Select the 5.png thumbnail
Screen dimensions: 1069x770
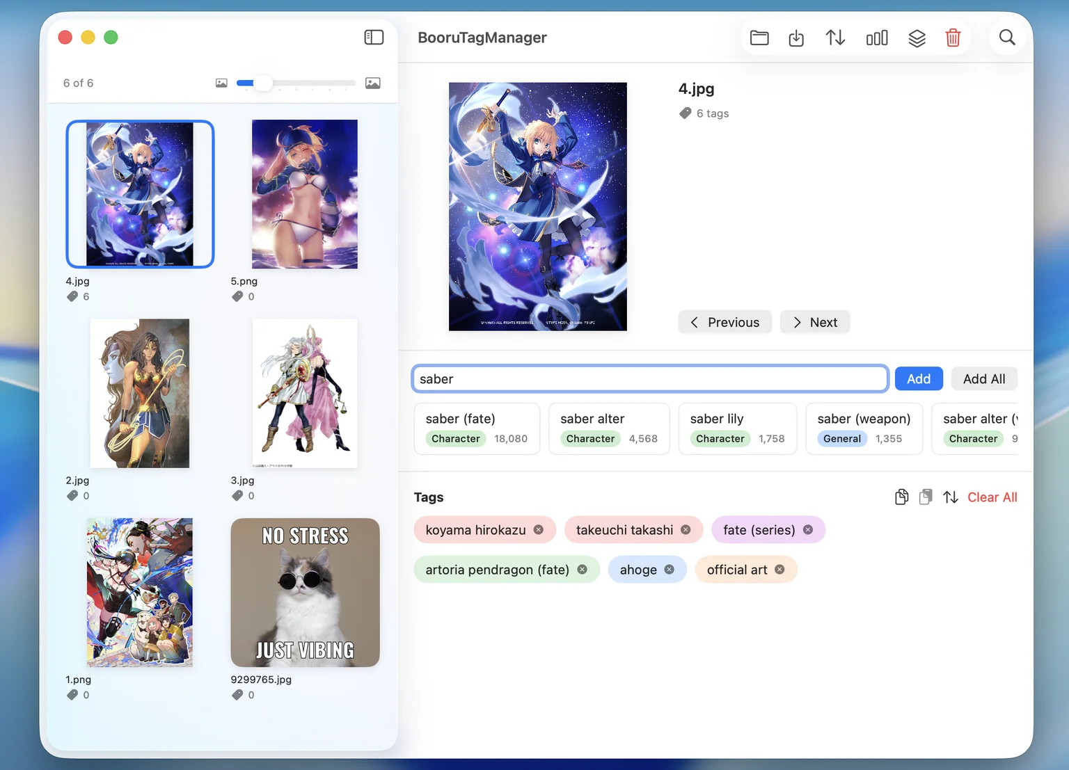point(305,194)
